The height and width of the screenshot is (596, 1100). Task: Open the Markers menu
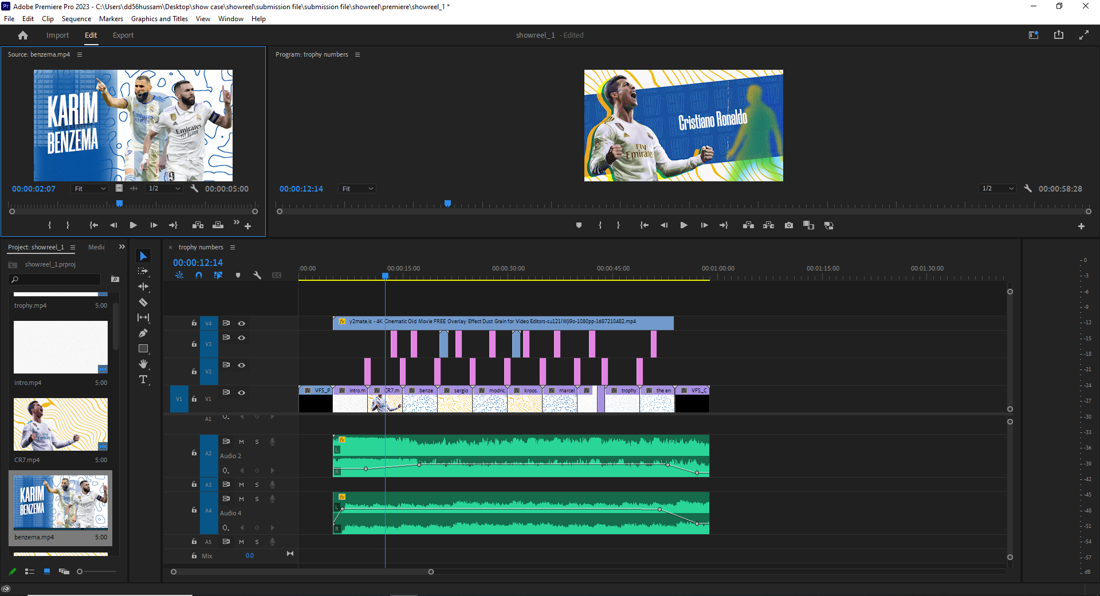(x=111, y=19)
